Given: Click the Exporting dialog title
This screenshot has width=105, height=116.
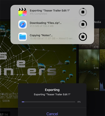Looking at the screenshot, I should coord(52,90).
